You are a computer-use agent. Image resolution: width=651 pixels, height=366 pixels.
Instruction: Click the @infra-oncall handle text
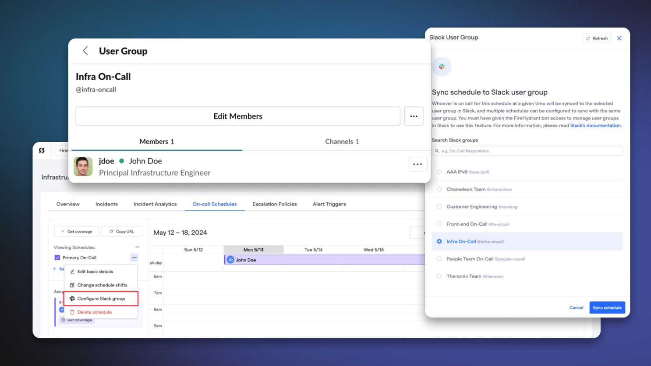(x=96, y=90)
